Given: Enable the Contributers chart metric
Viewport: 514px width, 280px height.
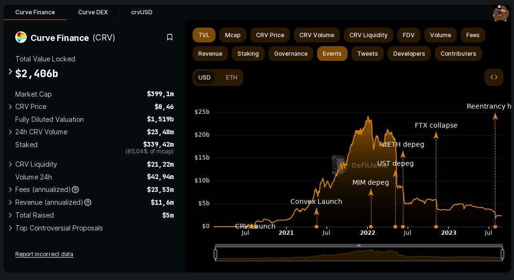Looking at the screenshot, I should 458,54.
